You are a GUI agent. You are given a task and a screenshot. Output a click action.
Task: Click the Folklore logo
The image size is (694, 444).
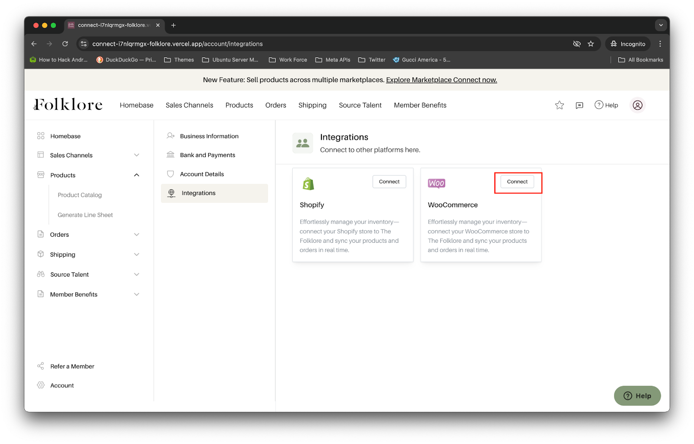(x=68, y=104)
